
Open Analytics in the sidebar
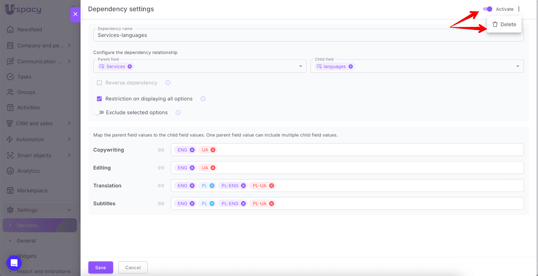(x=29, y=171)
